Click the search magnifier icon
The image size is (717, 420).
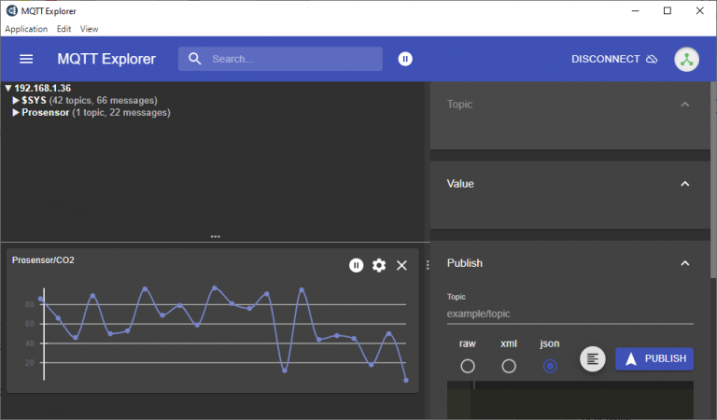(x=195, y=59)
